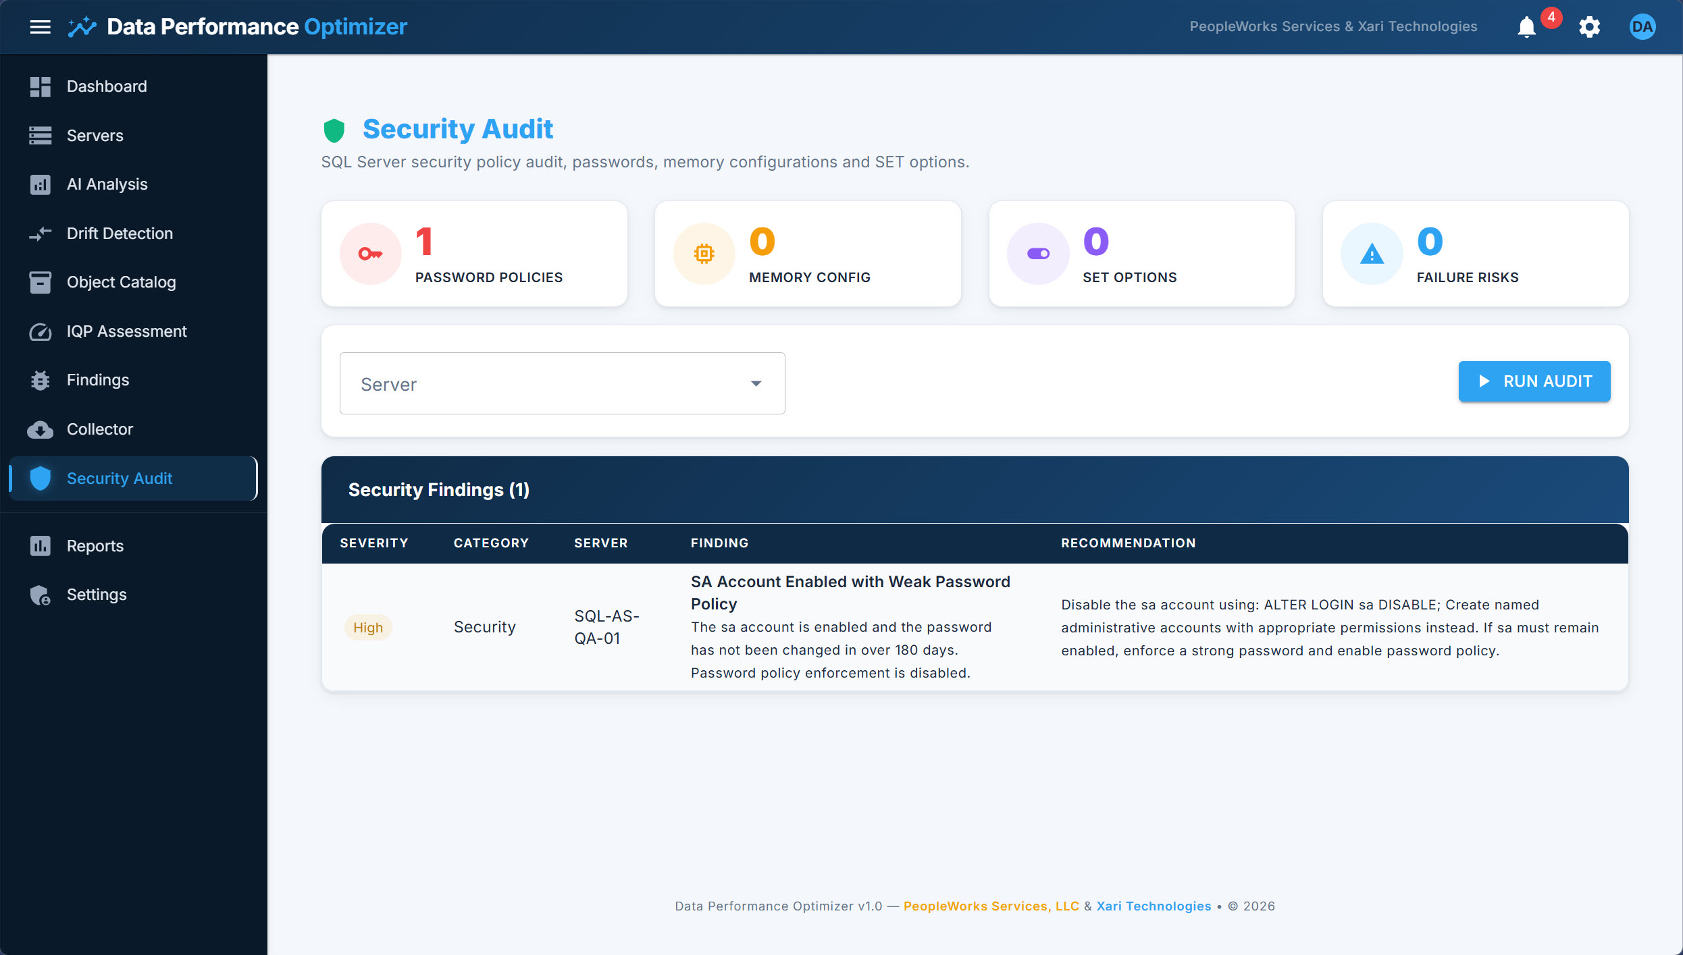Click the High severity badge
1683x955 pixels.
[x=368, y=628]
